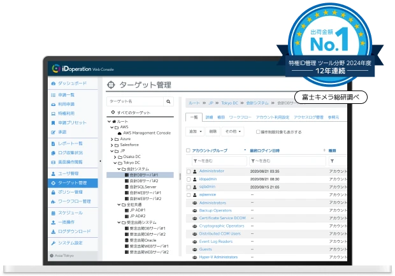This screenshot has width=395, height=276.
Task: Click the ポリシー管理 lock icon
Action: click(53, 192)
